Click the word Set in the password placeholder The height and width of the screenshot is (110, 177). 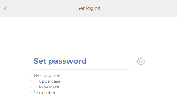(40, 61)
